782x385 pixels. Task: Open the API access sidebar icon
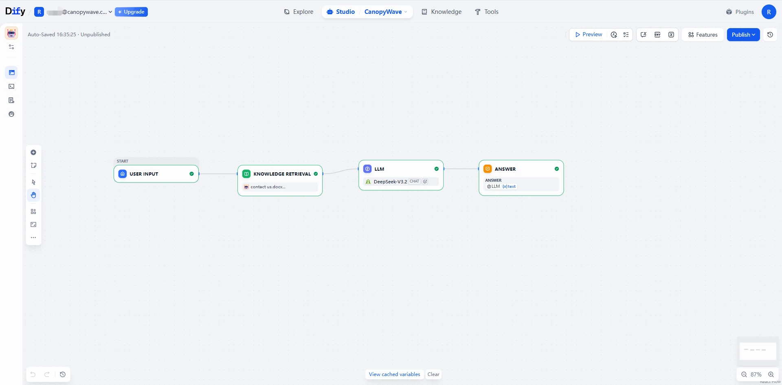tap(11, 86)
